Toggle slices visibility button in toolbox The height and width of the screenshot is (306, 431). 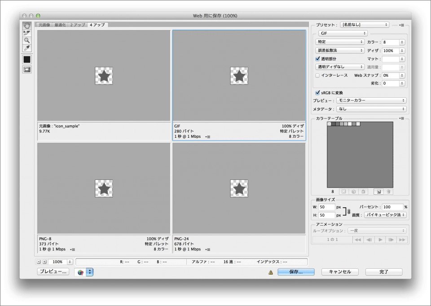click(x=26, y=70)
